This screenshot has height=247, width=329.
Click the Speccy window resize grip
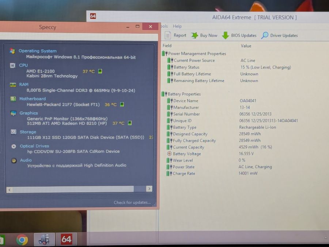point(155,205)
